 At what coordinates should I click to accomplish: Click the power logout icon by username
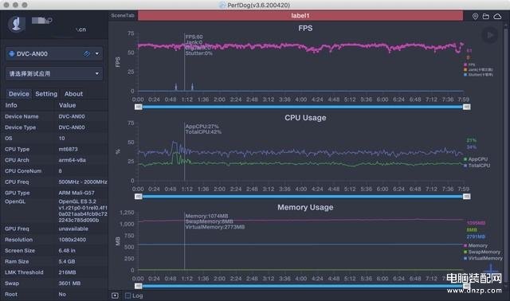(49, 20)
